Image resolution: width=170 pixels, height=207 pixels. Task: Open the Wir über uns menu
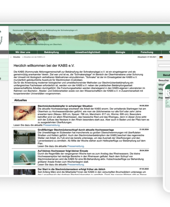point(23,52)
